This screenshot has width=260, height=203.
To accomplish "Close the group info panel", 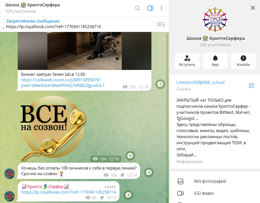I will coord(253,8).
